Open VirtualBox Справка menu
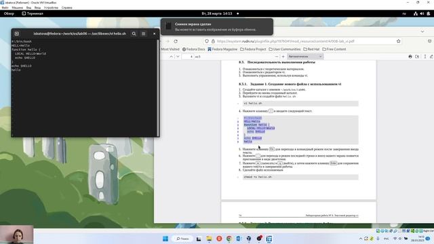This screenshot has height=244, width=434. (x=66, y=7)
